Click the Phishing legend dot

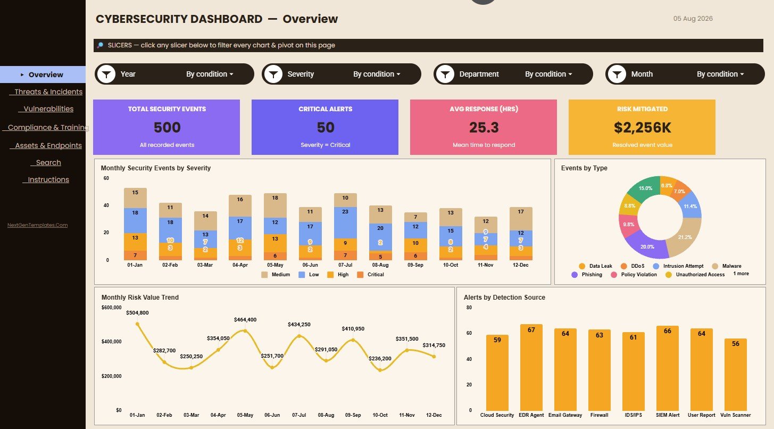575,275
